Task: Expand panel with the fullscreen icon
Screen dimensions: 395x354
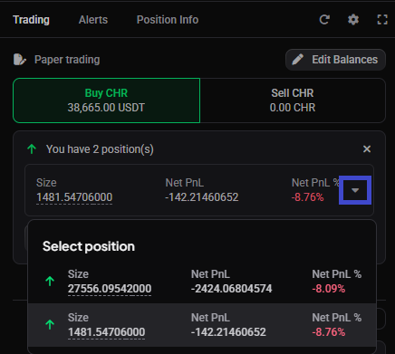Action: [382, 20]
